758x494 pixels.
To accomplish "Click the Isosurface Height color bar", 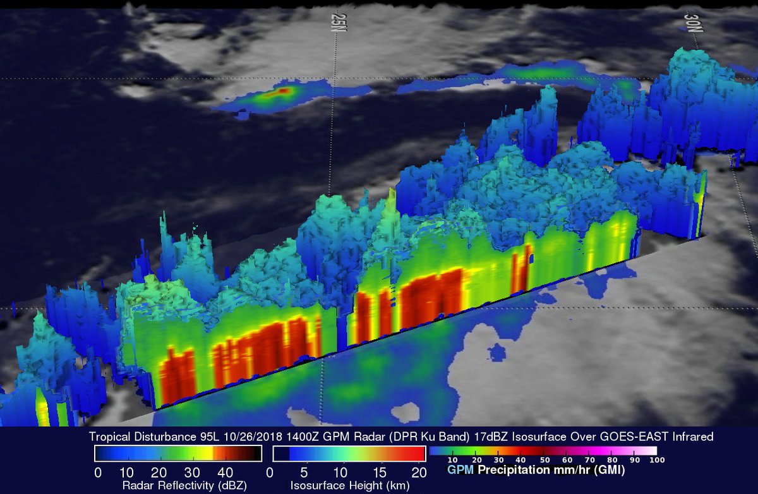I will [x=349, y=453].
